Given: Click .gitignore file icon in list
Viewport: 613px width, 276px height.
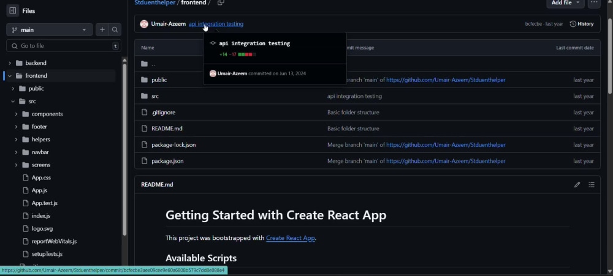Looking at the screenshot, I should [x=144, y=113].
